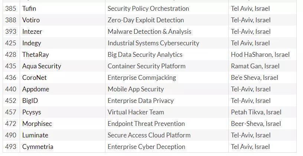Select the Hod HaSharon, Israel location cell
303x156 pixels.
[260, 55]
